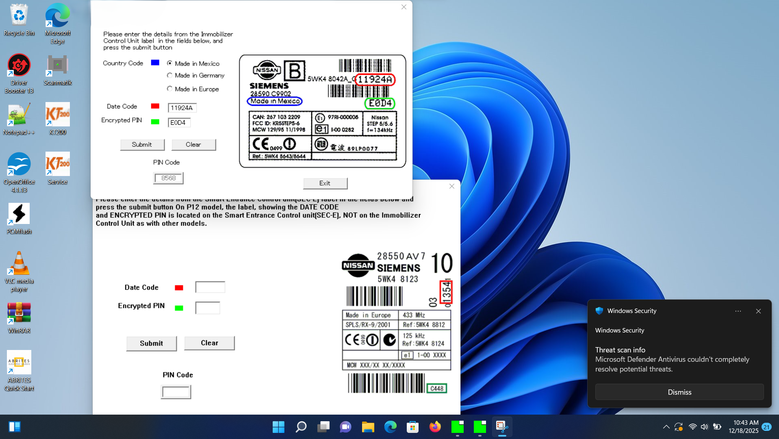
Task: Open notification options ellipsis menu
Action: 738,311
